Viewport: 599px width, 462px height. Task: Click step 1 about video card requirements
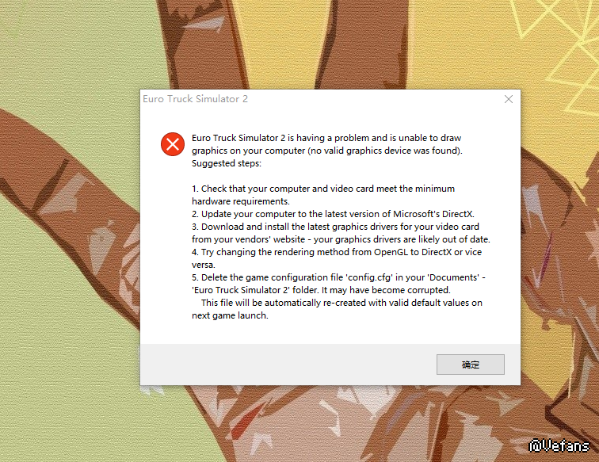point(323,189)
